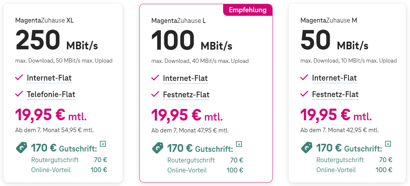410x186 pixels.
Task: Click the green price tag icon in XL card
Action: pyautogui.click(x=21, y=148)
